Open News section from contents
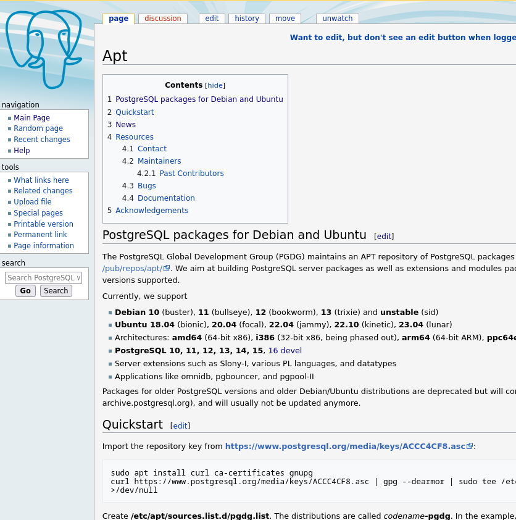Viewport: 516px width, 520px height. (x=125, y=124)
